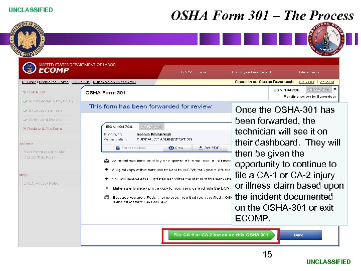Select 2) Review & File Form step

pos(42,129)
